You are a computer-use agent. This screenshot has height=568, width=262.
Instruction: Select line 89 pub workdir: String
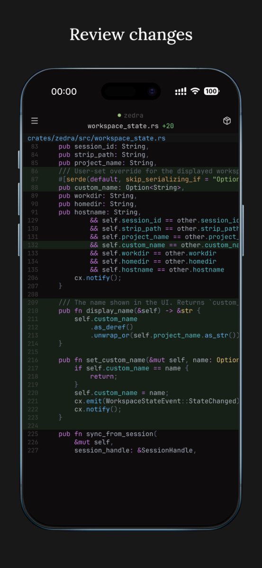pos(98,195)
